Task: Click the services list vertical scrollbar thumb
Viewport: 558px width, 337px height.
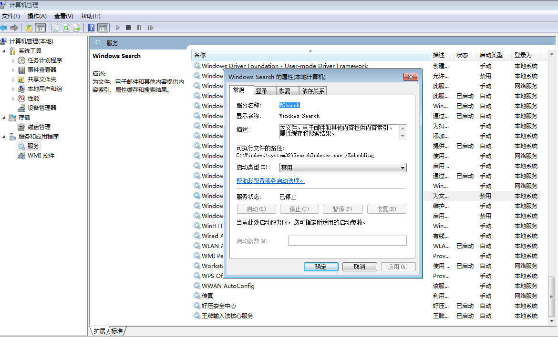Action: coord(551,296)
